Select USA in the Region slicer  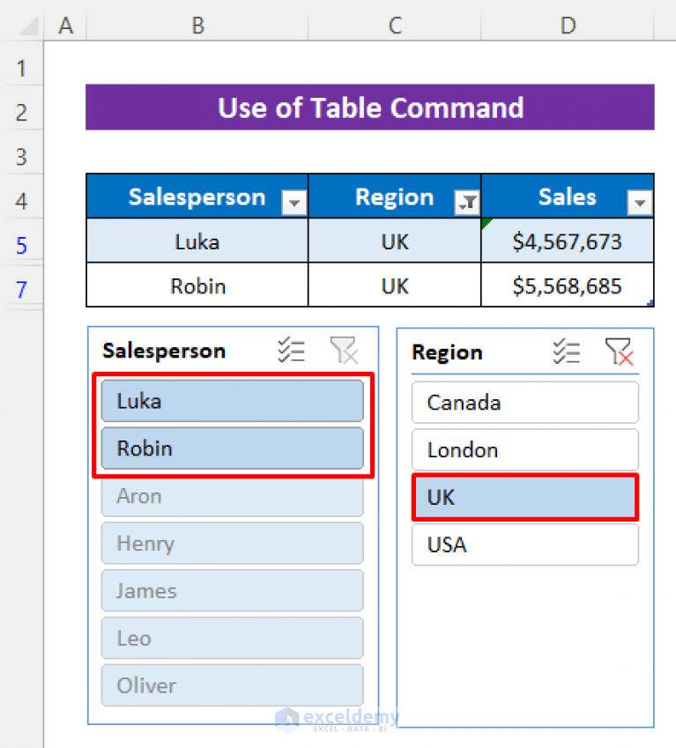(524, 544)
